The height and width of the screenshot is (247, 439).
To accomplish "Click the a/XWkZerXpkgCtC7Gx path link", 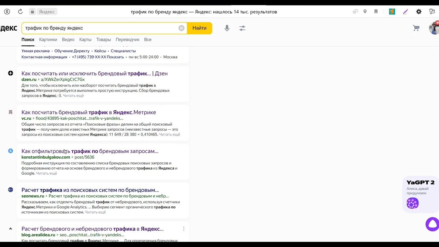I will tap(63, 79).
